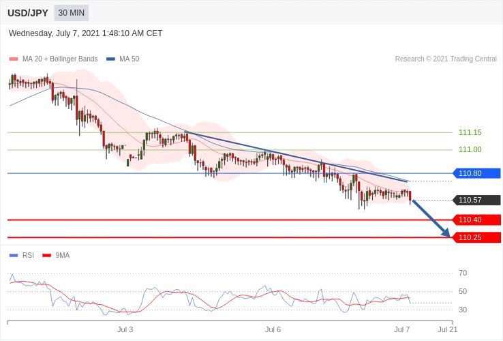The height and width of the screenshot is (341, 503).
Task: Click the 111.00 resistance level label
Action: point(470,149)
